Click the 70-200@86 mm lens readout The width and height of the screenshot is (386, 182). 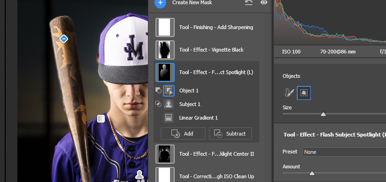(338, 52)
